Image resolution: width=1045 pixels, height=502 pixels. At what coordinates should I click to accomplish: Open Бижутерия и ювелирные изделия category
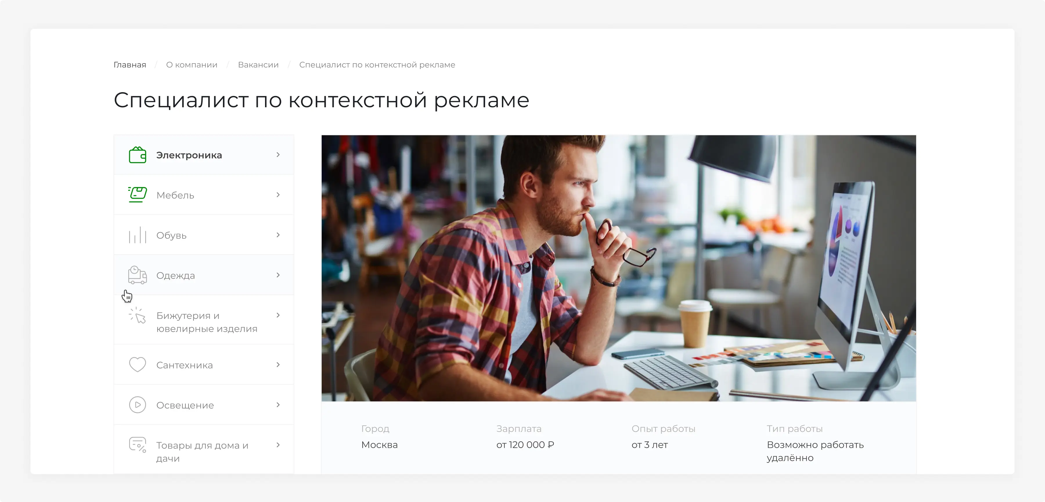click(x=204, y=320)
